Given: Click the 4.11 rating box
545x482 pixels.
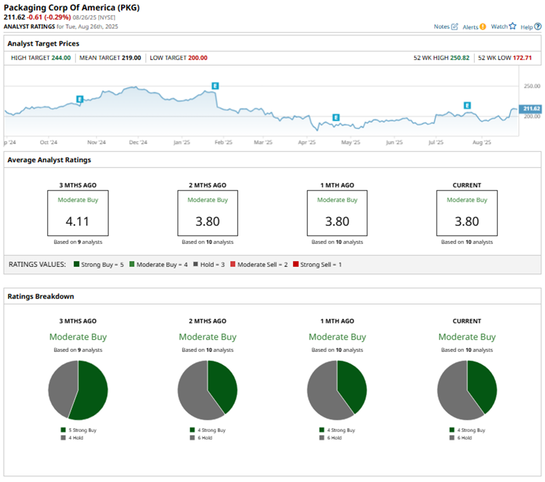Looking at the screenshot, I should [x=78, y=213].
